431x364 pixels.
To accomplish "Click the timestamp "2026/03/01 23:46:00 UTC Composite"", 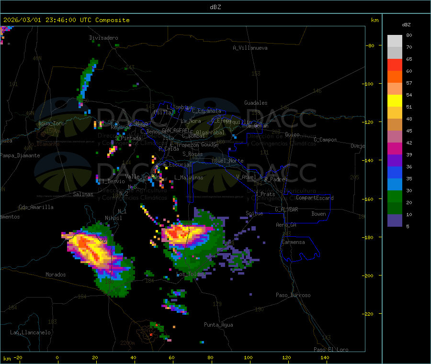I will (x=66, y=20).
